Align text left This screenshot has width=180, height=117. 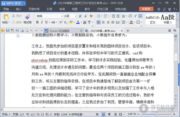click(98, 22)
